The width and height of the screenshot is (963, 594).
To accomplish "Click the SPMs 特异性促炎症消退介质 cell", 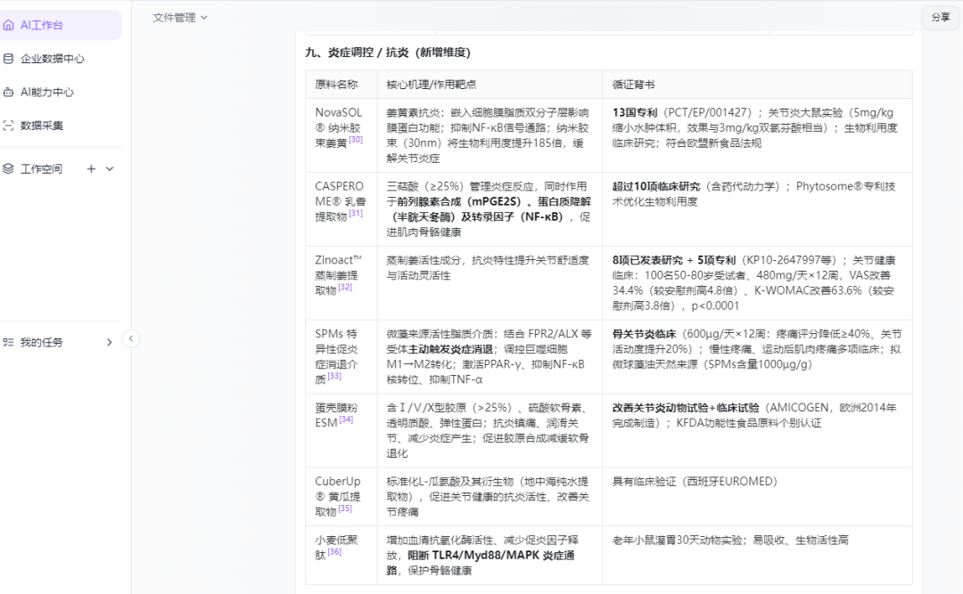I will click(x=341, y=357).
